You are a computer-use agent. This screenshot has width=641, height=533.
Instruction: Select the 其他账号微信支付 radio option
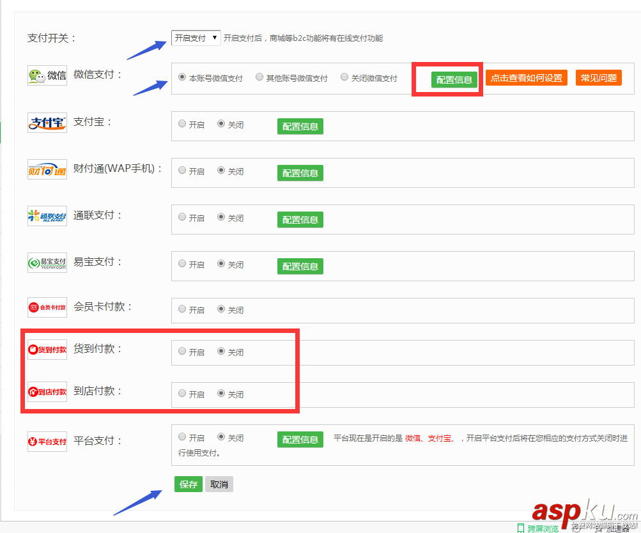tap(259, 76)
